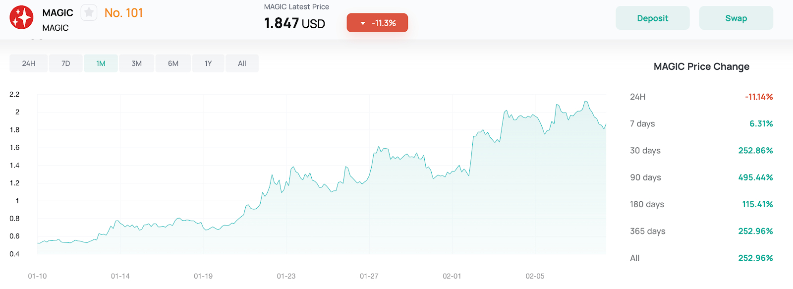Click the 30 days 252.86% row
Screen dimensions: 793x289
click(x=701, y=151)
